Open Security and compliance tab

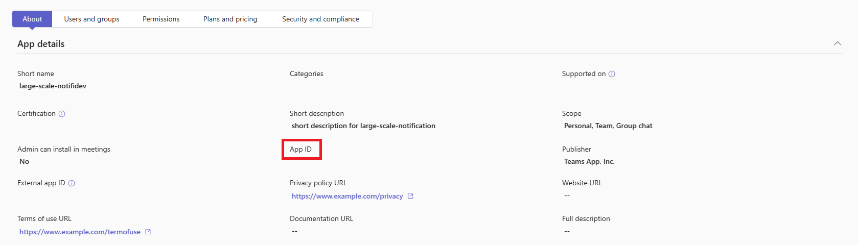[320, 19]
